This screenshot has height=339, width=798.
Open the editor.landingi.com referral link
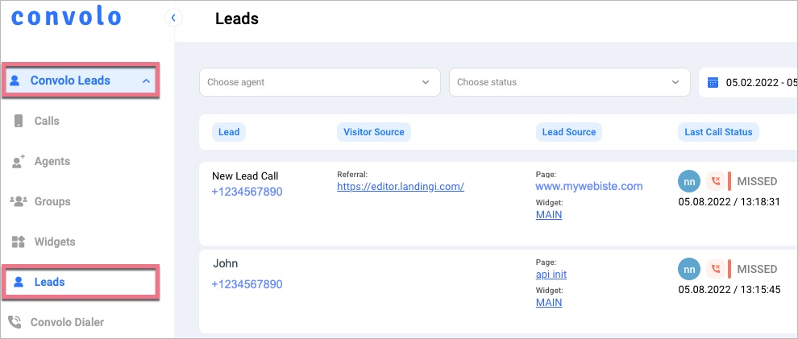point(400,186)
